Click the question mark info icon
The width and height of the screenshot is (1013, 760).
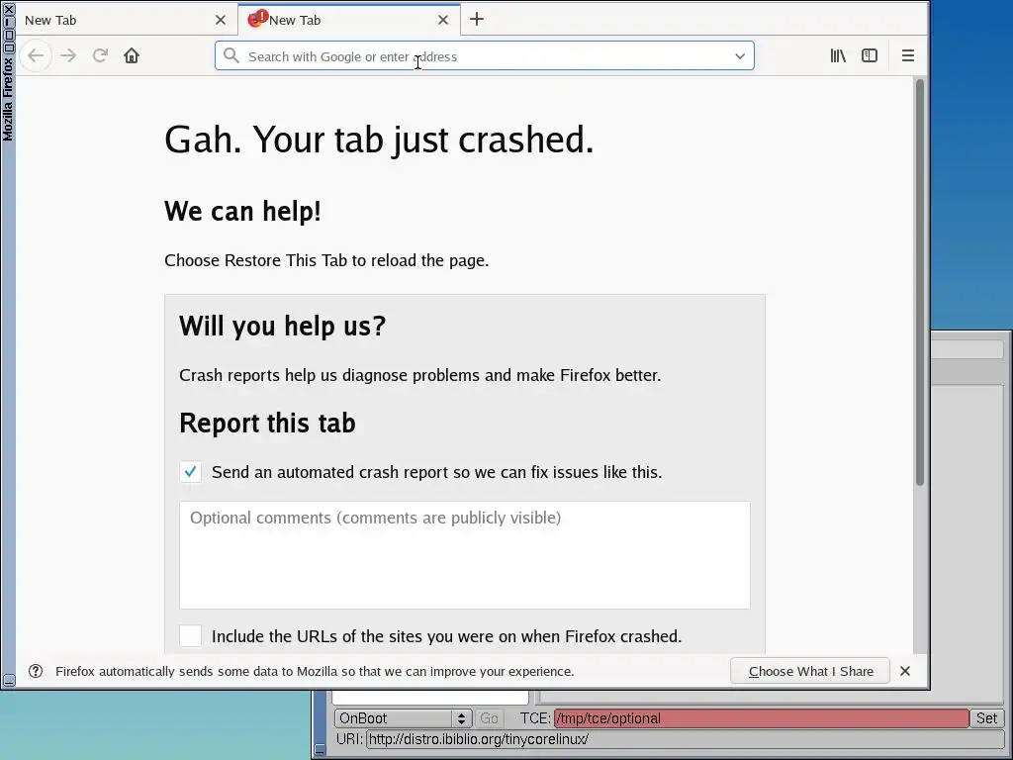36,671
